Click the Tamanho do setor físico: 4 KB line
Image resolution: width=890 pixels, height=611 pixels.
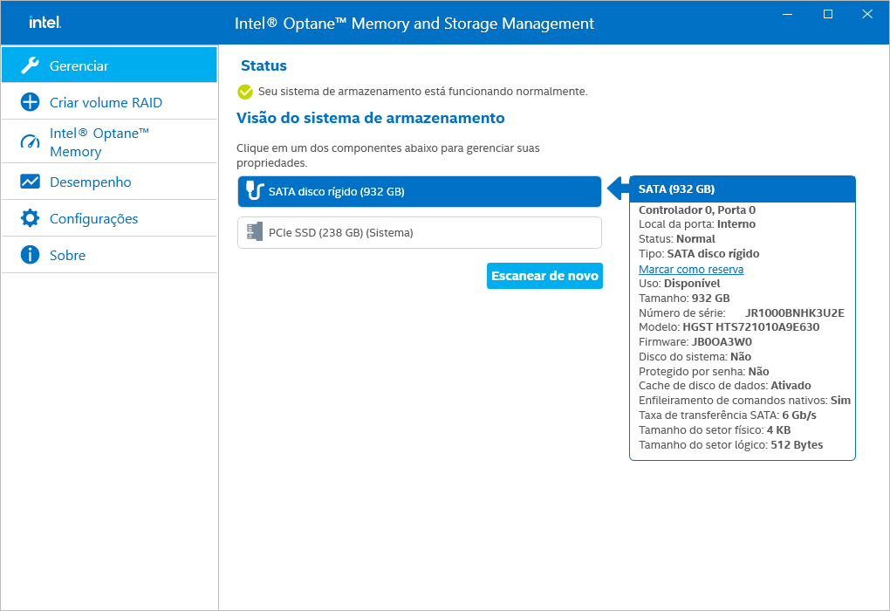click(x=715, y=429)
